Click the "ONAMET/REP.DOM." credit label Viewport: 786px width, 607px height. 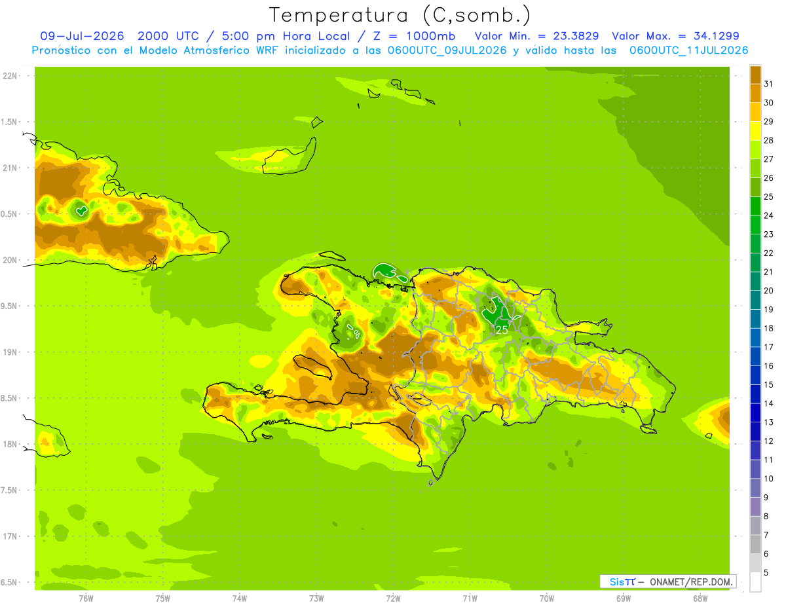pyautogui.click(x=691, y=581)
